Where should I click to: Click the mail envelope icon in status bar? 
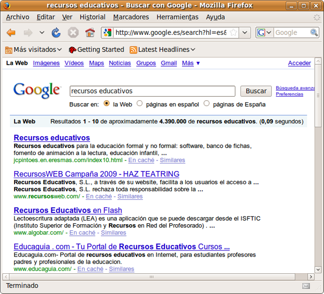click(306, 286)
